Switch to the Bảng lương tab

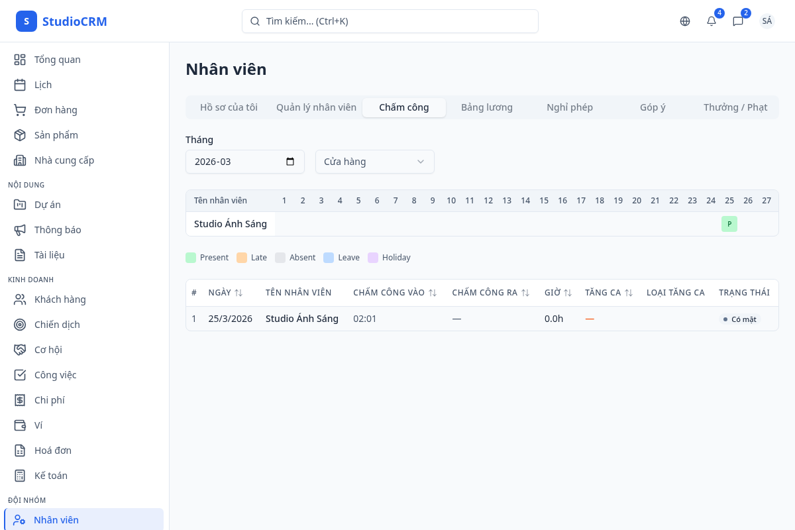[486, 107]
